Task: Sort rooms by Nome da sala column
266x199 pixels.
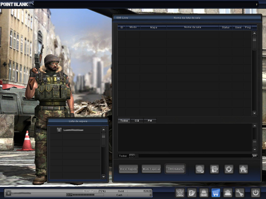Action: tap(193, 27)
